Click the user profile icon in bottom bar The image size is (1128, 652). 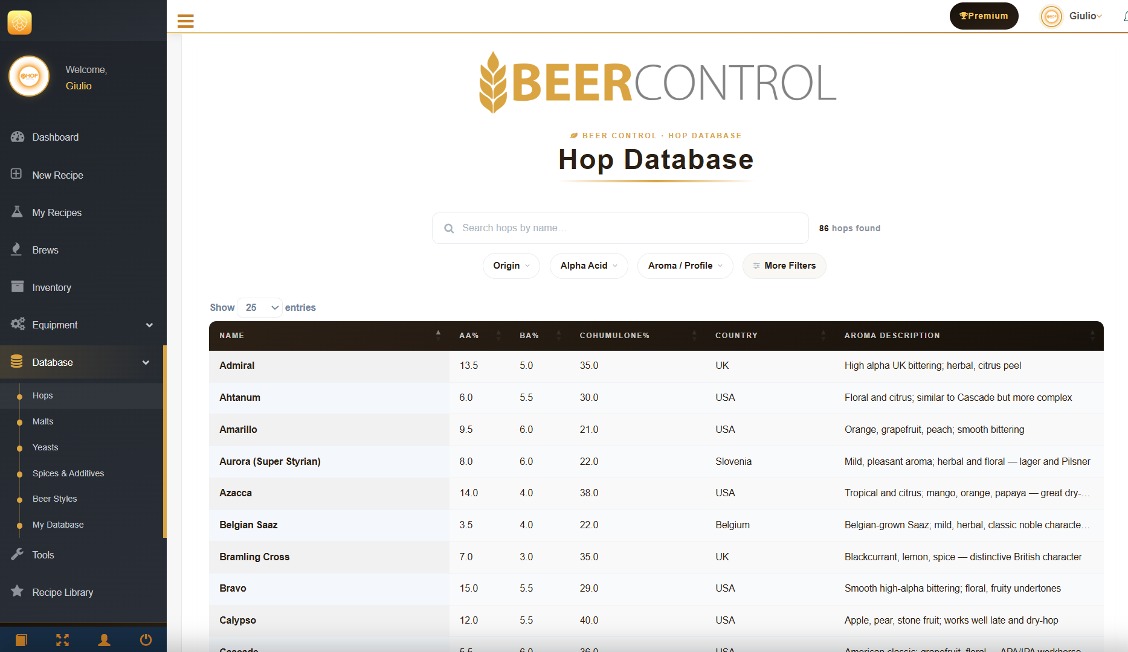(104, 639)
